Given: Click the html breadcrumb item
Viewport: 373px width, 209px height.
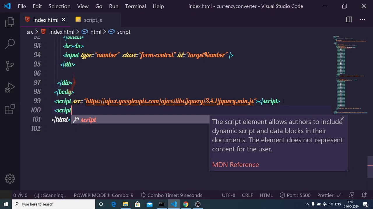Looking at the screenshot, I should click(96, 32).
